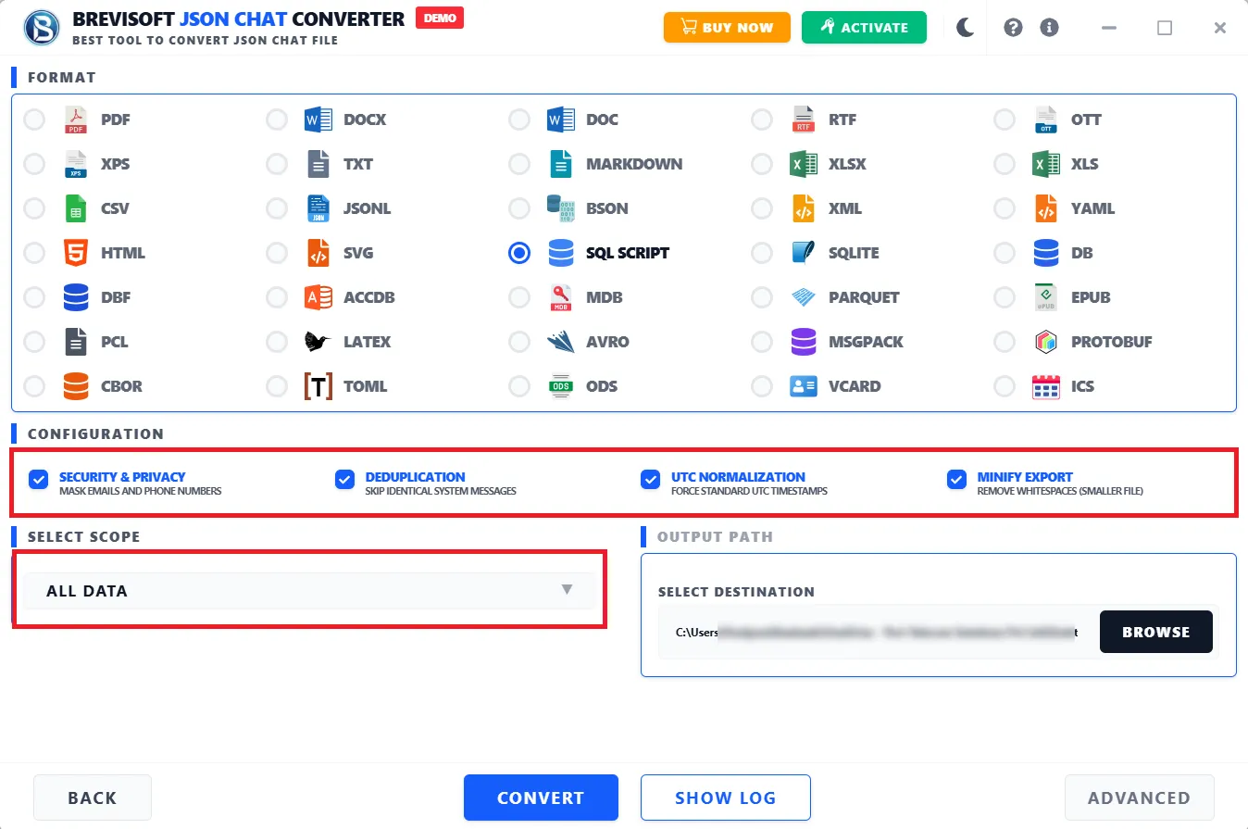The width and height of the screenshot is (1248, 829).
Task: Uncheck the UTC Normalization checkbox
Action: [x=650, y=479]
